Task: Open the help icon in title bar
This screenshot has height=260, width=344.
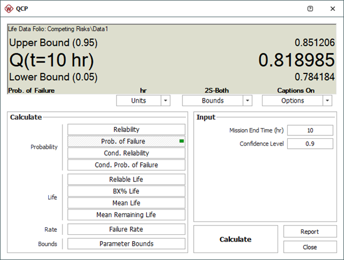Action: 310,9
